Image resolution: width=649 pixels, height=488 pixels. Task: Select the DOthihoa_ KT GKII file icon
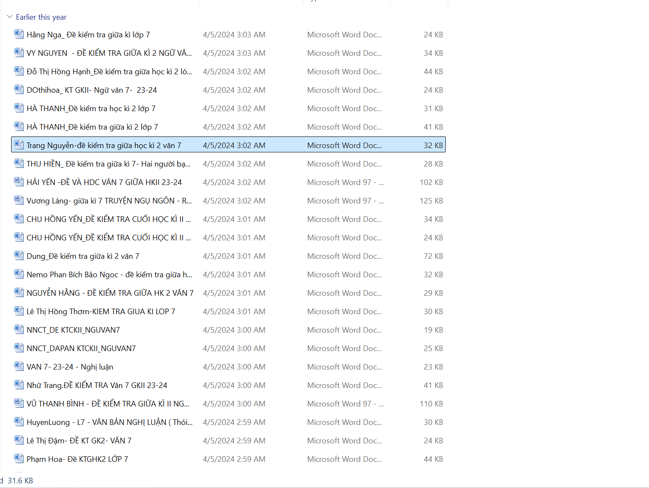point(19,90)
